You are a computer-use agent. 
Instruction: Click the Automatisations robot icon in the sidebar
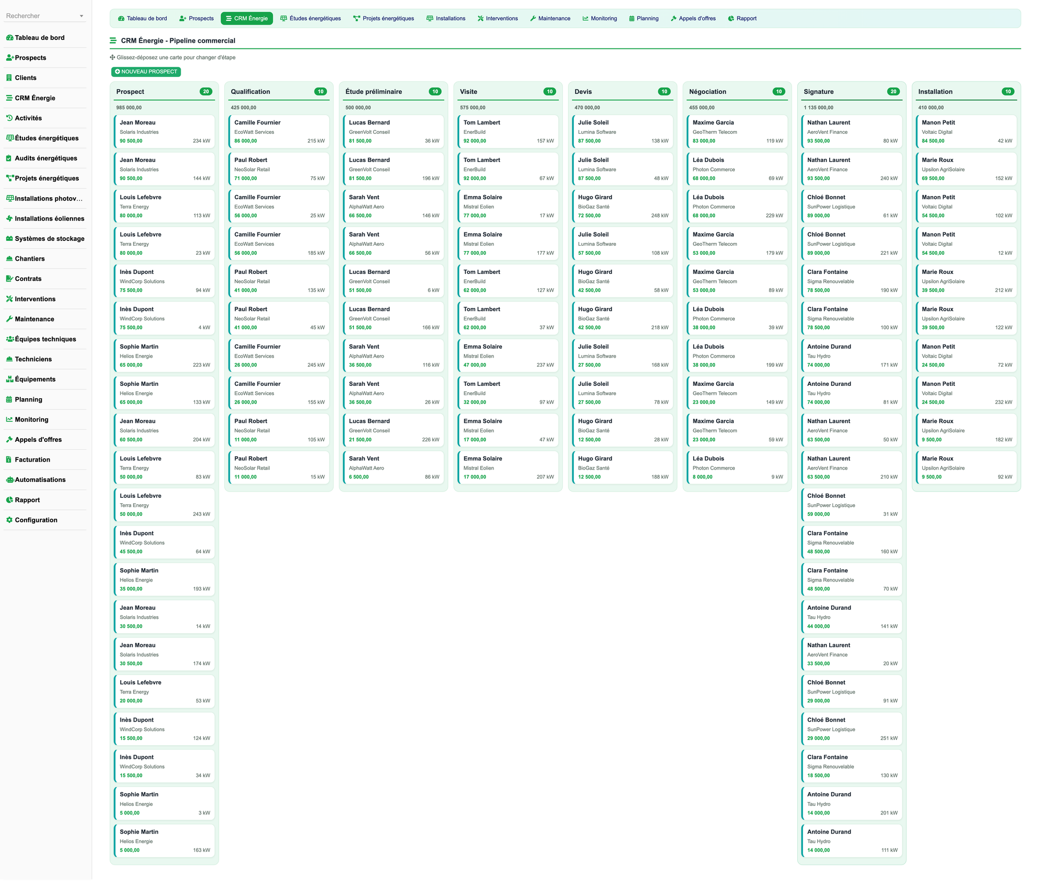click(10, 480)
